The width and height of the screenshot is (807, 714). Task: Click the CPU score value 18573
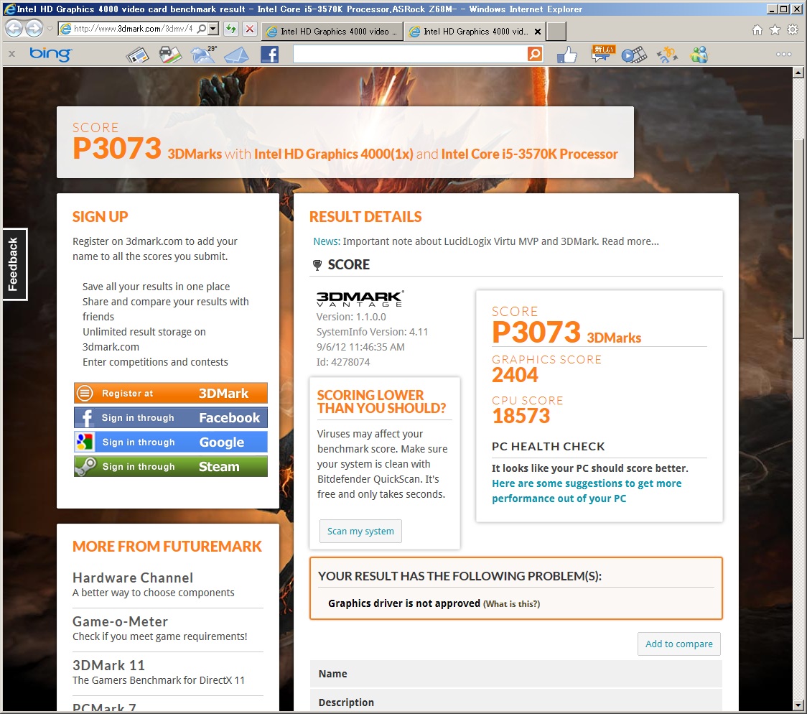pos(521,416)
